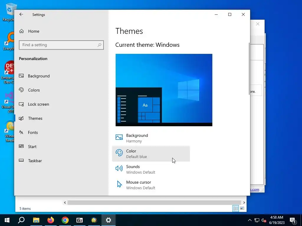This screenshot has height=226, width=302.
Task: Open the Colors personalization page
Action: pos(61,90)
